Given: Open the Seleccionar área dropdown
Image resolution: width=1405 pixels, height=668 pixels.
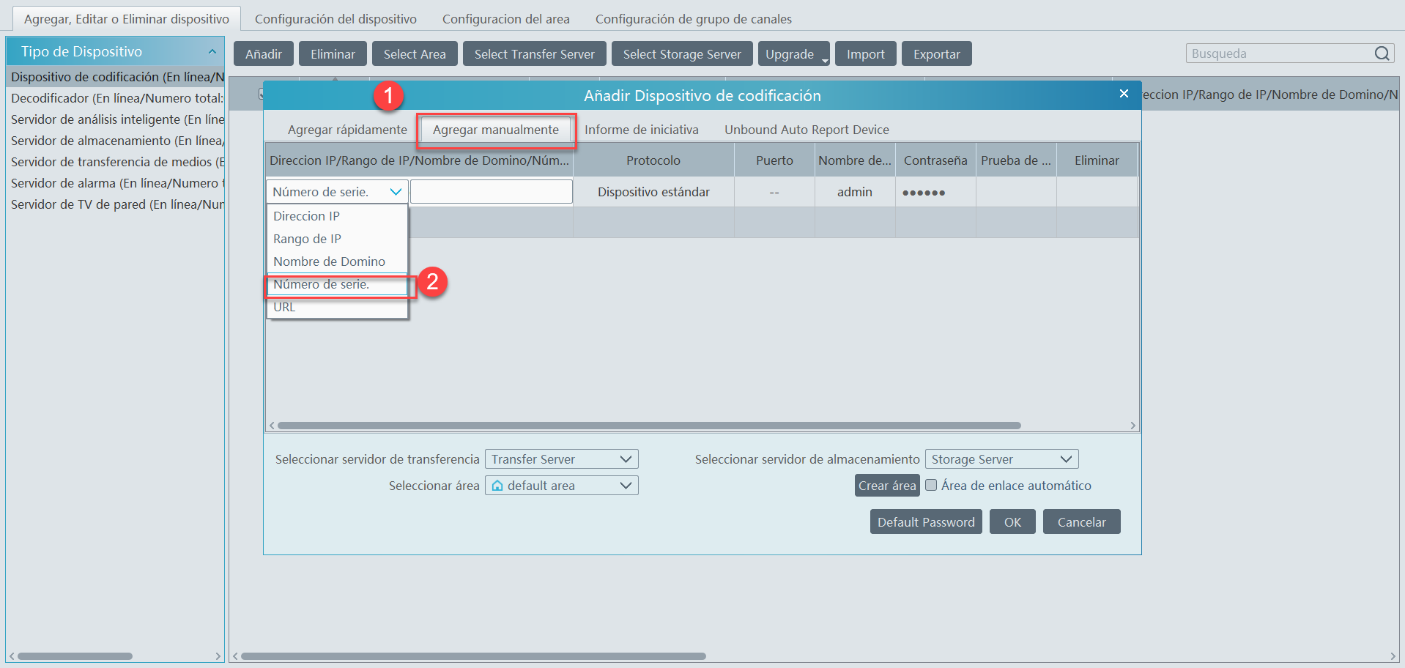Looking at the screenshot, I should (626, 486).
